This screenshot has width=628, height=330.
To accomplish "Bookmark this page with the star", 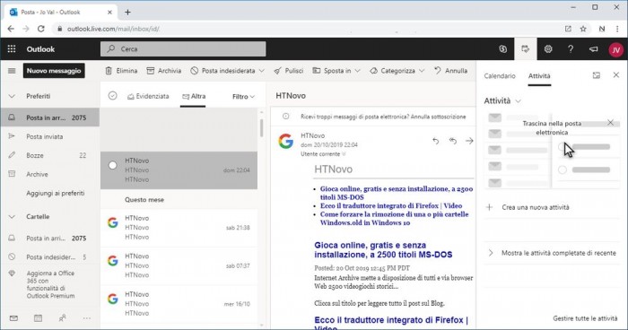I will (583, 29).
